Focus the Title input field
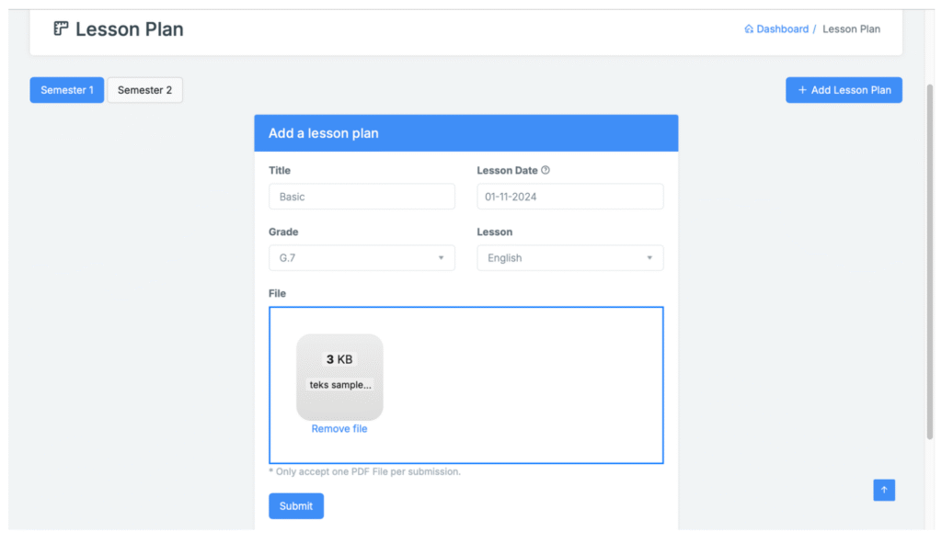Viewport: 942px width, 543px height. [x=362, y=197]
